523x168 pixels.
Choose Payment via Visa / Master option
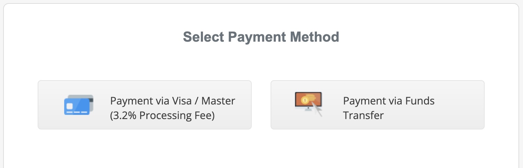[145, 105]
